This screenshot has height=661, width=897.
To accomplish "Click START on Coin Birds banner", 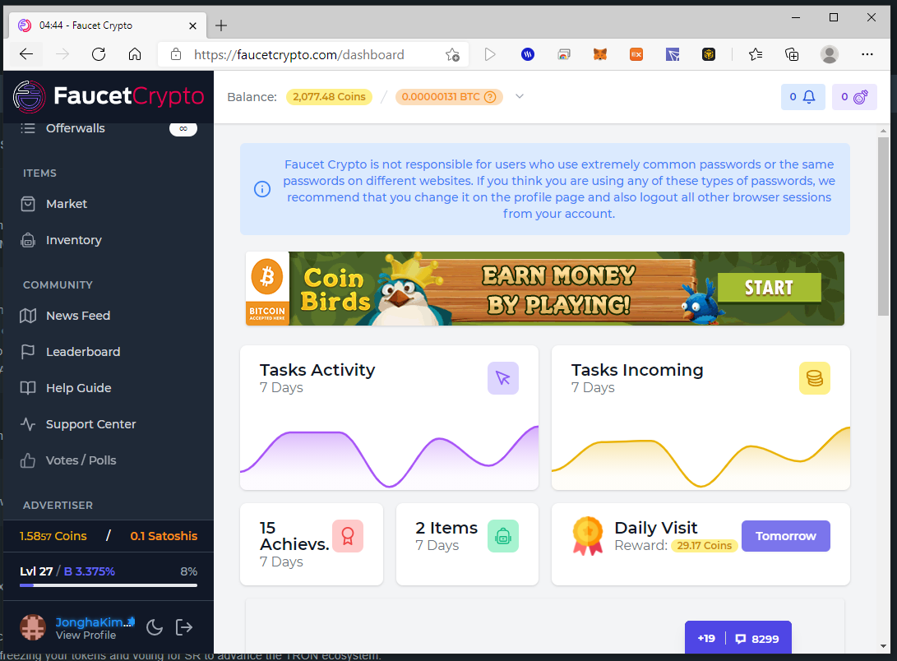I will (x=769, y=288).
